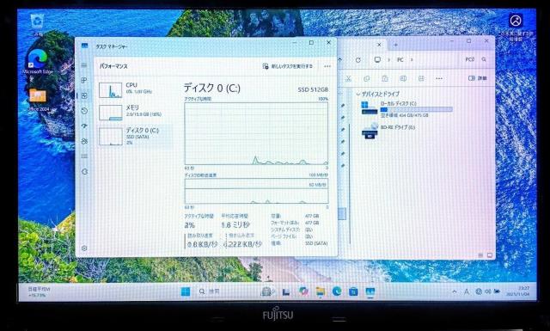This screenshot has height=331, width=550.
Task: Expand chevron after PC in address bar
Action: tap(412, 60)
